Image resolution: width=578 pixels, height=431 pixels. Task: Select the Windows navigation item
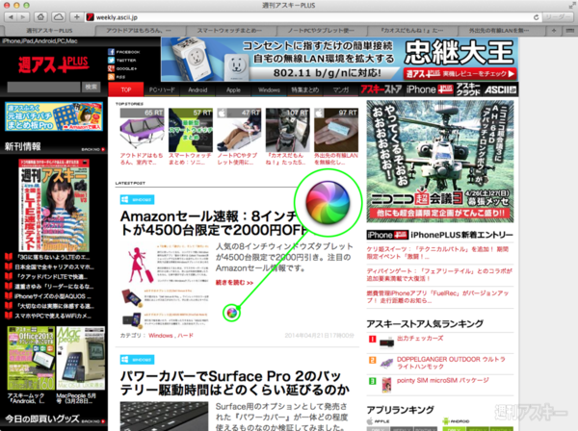269,89
